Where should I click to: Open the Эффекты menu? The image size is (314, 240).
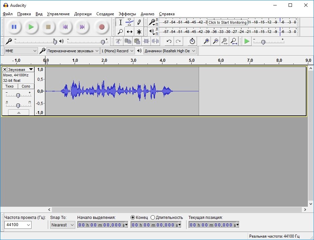point(127,14)
